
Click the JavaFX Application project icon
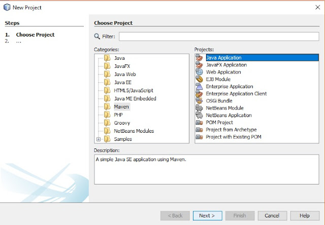(x=199, y=65)
